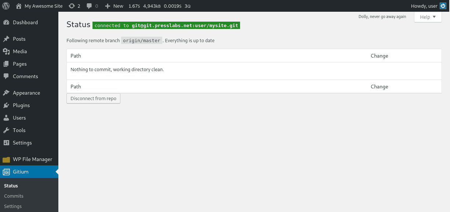Open Gitium Status submenu
Screen dimensions: 450x212
pyautogui.click(x=11, y=186)
